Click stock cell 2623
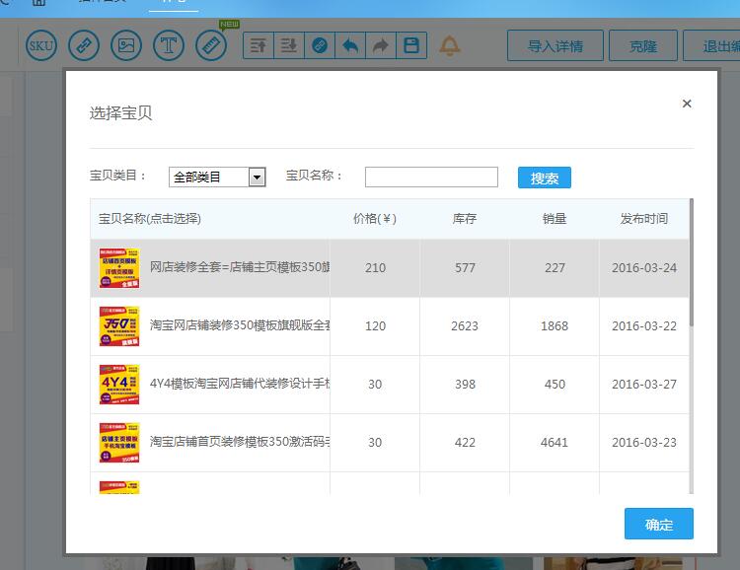 [x=465, y=326]
